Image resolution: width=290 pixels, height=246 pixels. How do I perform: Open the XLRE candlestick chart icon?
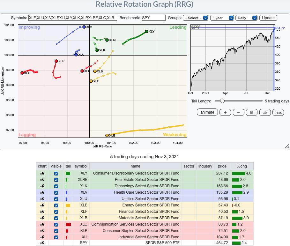[42, 180]
